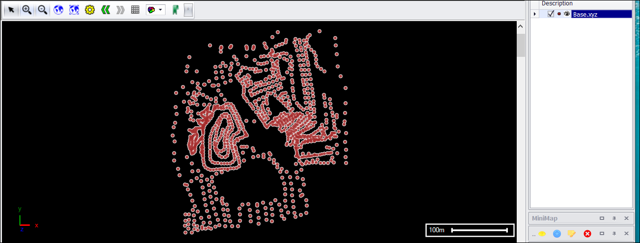Click the blue plus add button

(557, 234)
